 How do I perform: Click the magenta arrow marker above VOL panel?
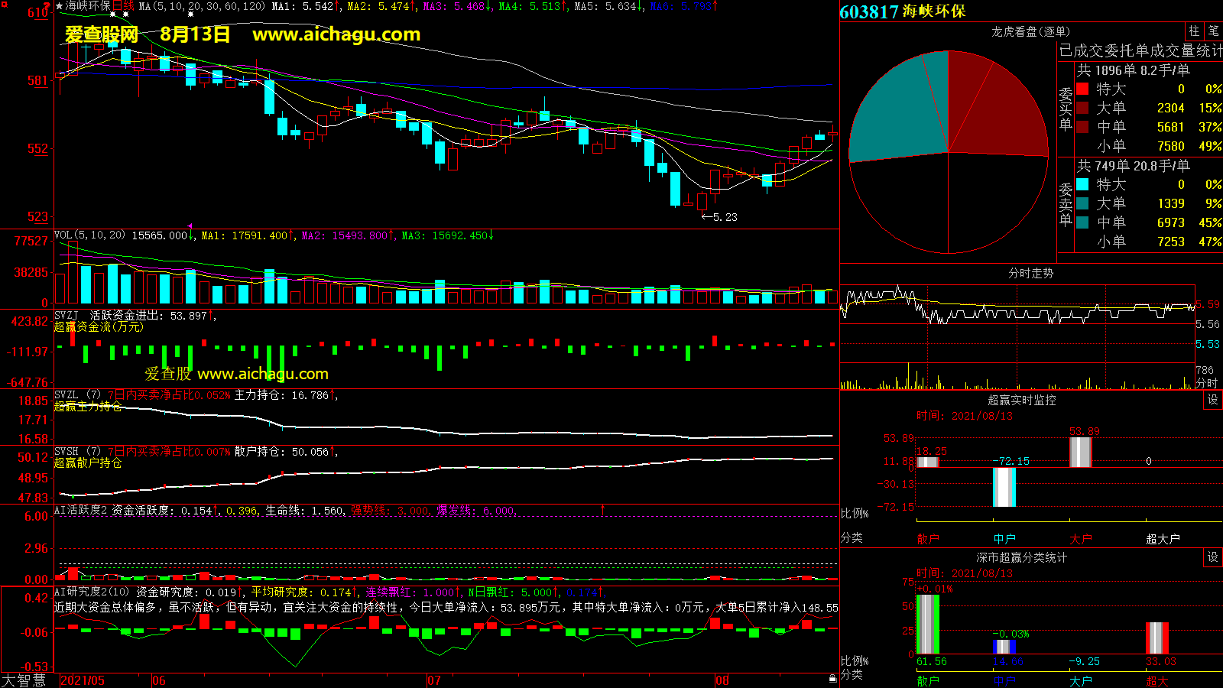pos(190,226)
